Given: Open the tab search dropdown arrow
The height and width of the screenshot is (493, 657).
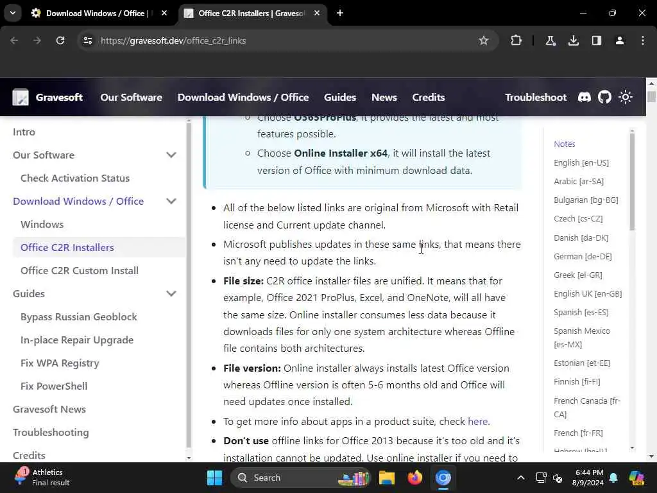Looking at the screenshot, I should (13, 13).
